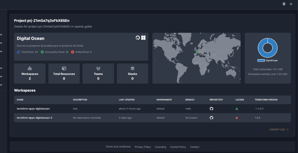
Task: Open Terms and conditions link
Action: [118, 147]
